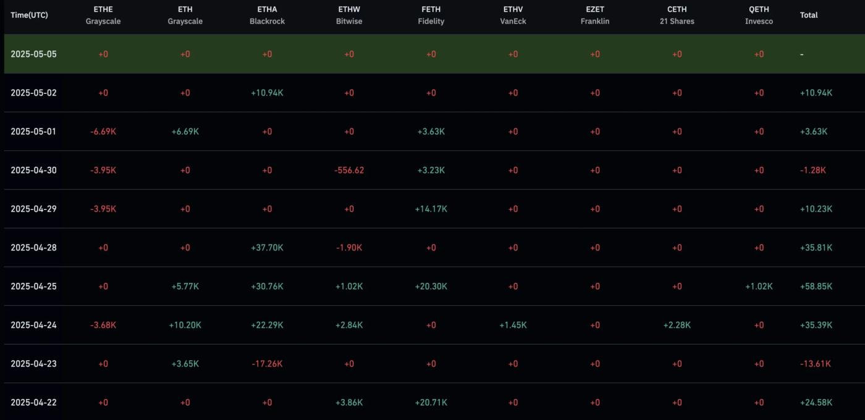Click the ETHA Blackrock column header
This screenshot has height=420, width=865.
point(267,15)
